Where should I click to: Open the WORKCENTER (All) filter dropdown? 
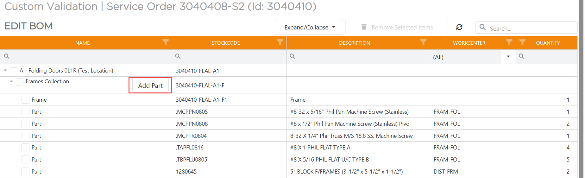pos(508,57)
